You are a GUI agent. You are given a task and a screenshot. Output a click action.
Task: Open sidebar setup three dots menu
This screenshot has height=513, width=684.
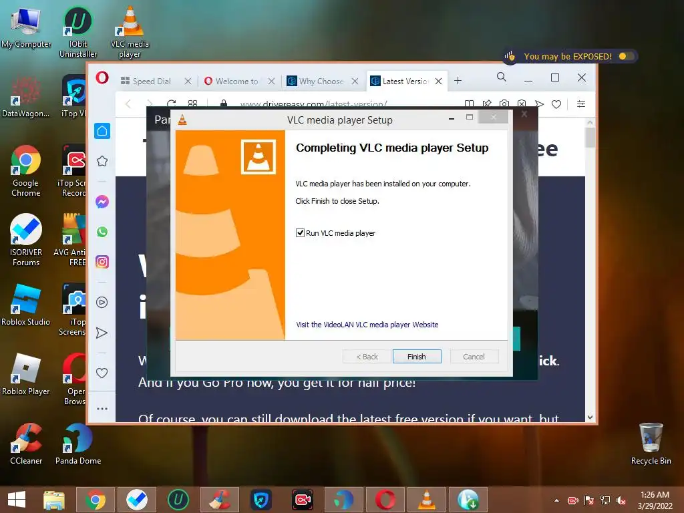pos(102,409)
